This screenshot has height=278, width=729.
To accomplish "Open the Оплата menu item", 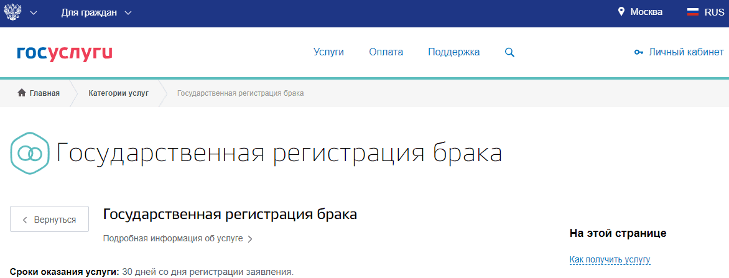I will click(386, 52).
